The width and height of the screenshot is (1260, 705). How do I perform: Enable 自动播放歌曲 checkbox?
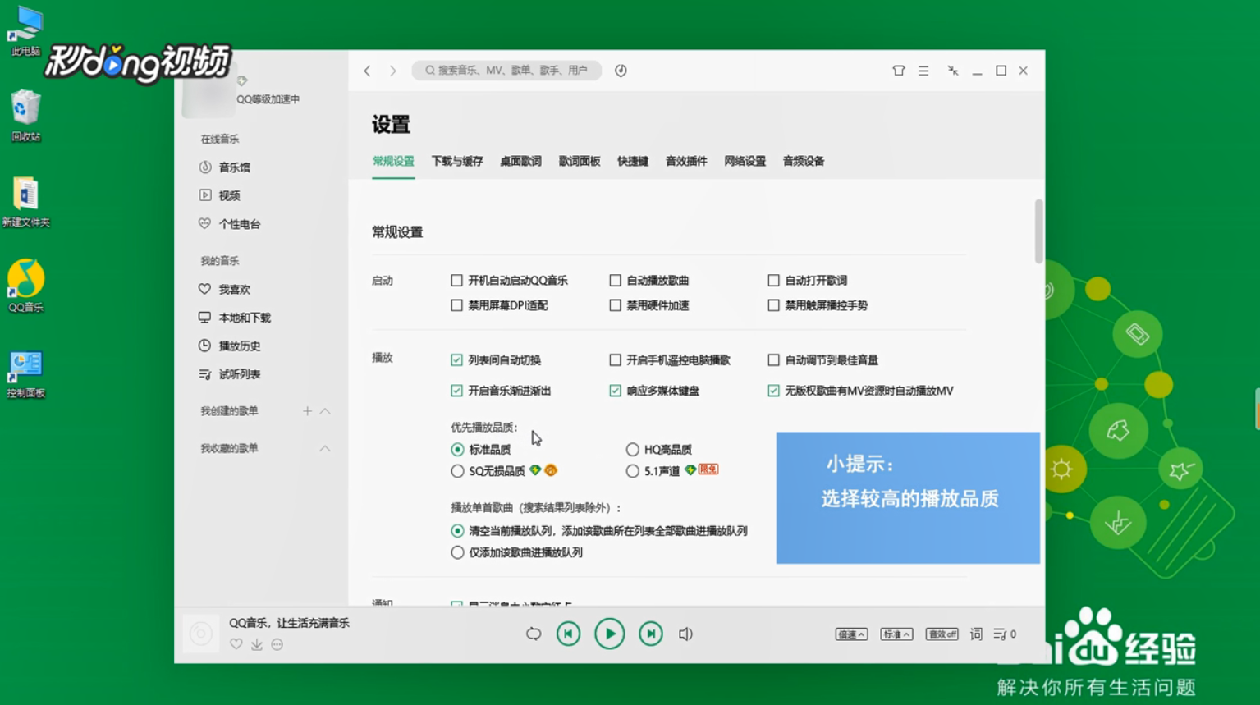click(x=615, y=281)
